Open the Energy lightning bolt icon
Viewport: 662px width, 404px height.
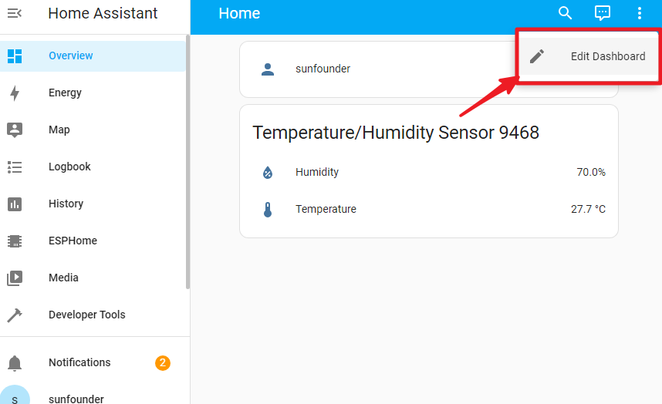click(x=15, y=93)
